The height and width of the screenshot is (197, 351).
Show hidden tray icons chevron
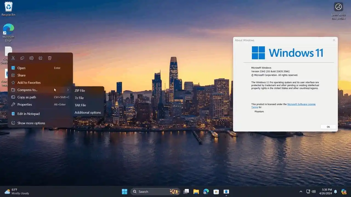click(301, 192)
